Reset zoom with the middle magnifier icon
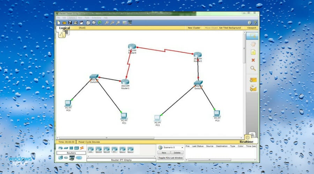Viewport: 314px width, 174px height. point(112,23)
